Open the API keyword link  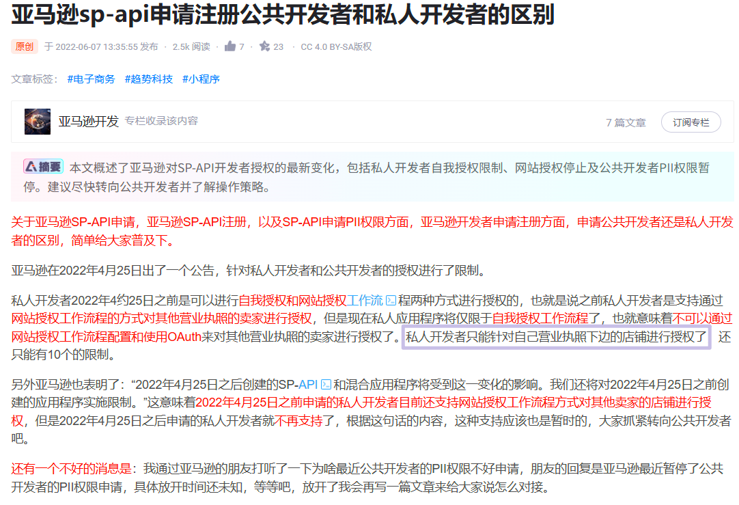pos(308,384)
